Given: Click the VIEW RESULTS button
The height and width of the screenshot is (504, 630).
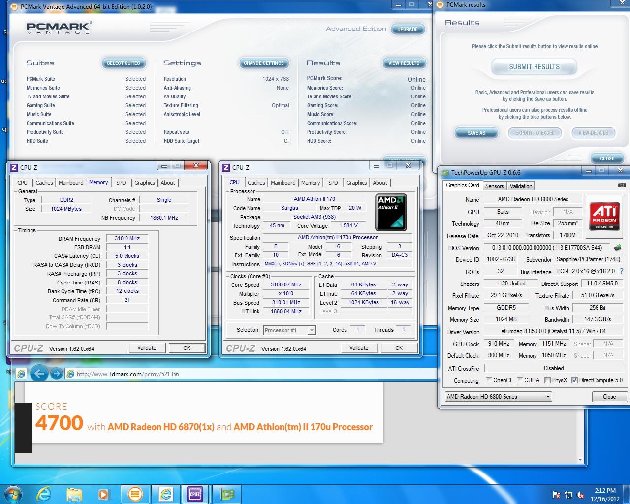Looking at the screenshot, I should pos(404,63).
